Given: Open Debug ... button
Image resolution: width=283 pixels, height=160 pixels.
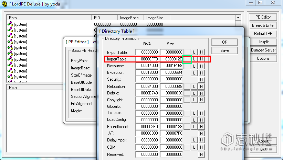Looking at the screenshot, I should (187, 93).
